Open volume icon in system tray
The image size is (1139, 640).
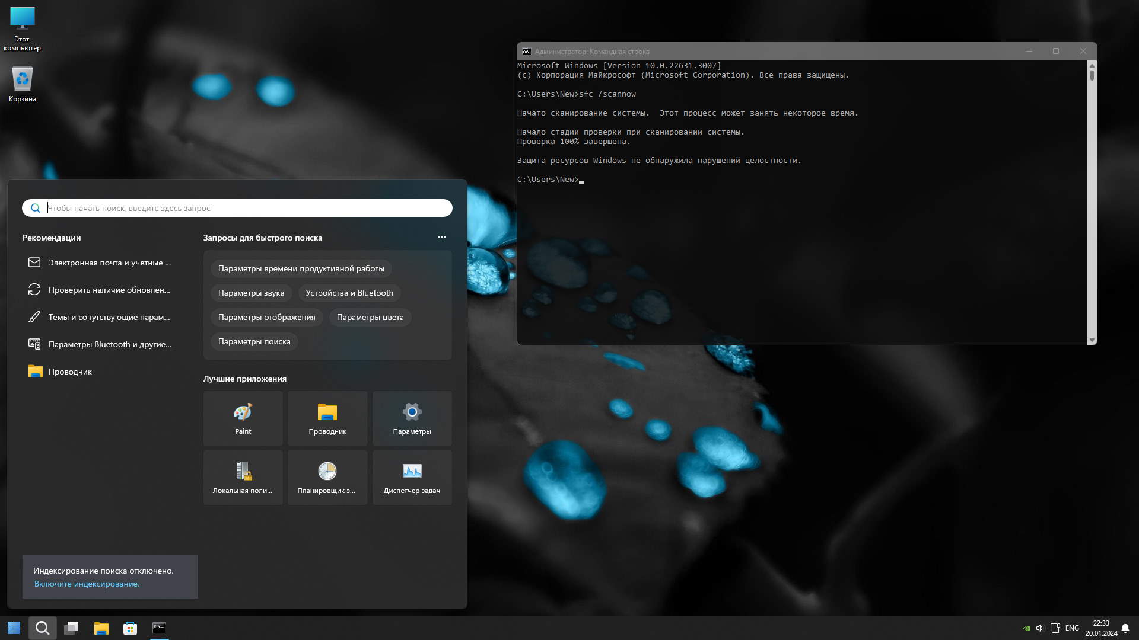tap(1039, 628)
